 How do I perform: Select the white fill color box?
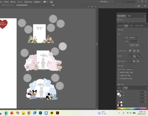point(118,94)
